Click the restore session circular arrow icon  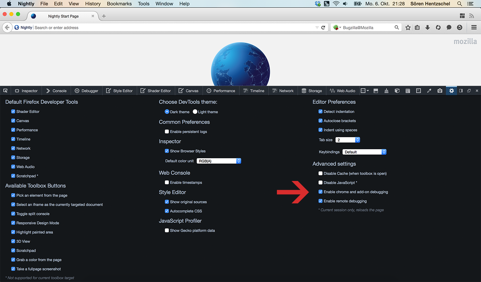[x=460, y=27]
